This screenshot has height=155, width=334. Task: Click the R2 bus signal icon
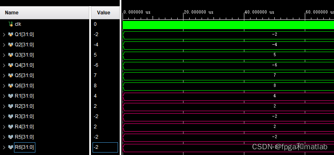(x=11, y=106)
